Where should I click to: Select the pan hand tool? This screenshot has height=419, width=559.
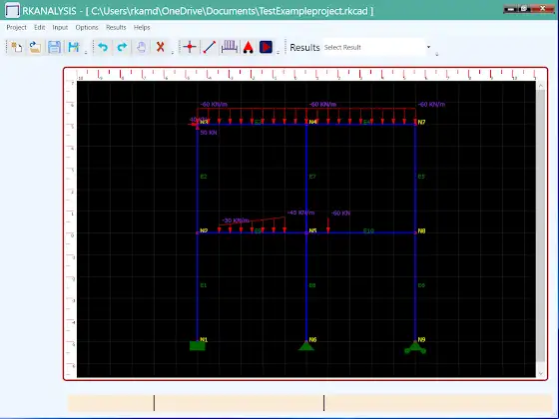click(141, 47)
